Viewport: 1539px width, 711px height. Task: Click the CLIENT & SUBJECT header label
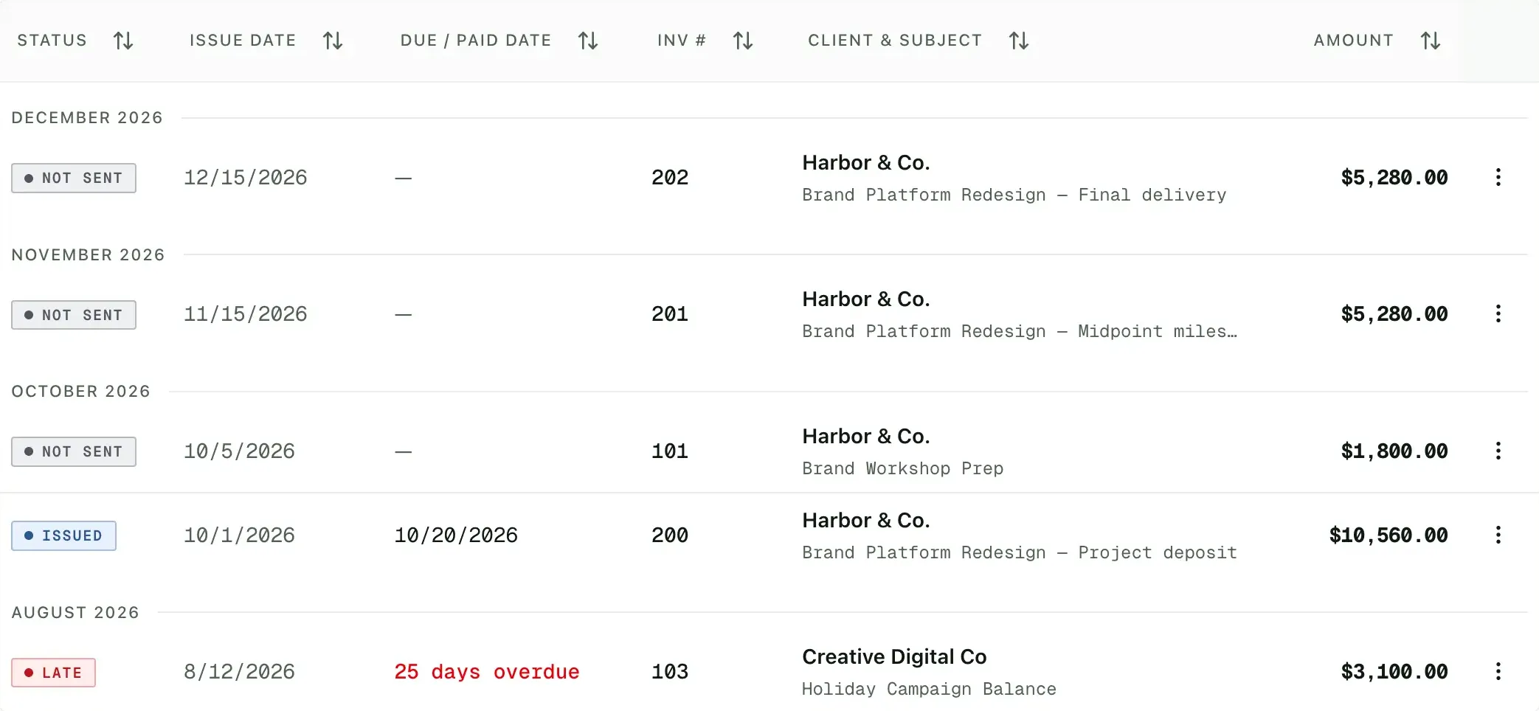pos(895,41)
